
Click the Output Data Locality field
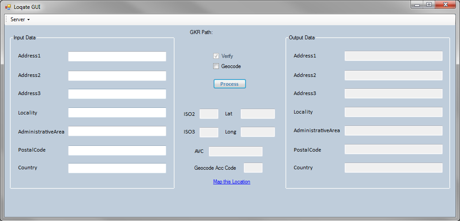[393, 112]
